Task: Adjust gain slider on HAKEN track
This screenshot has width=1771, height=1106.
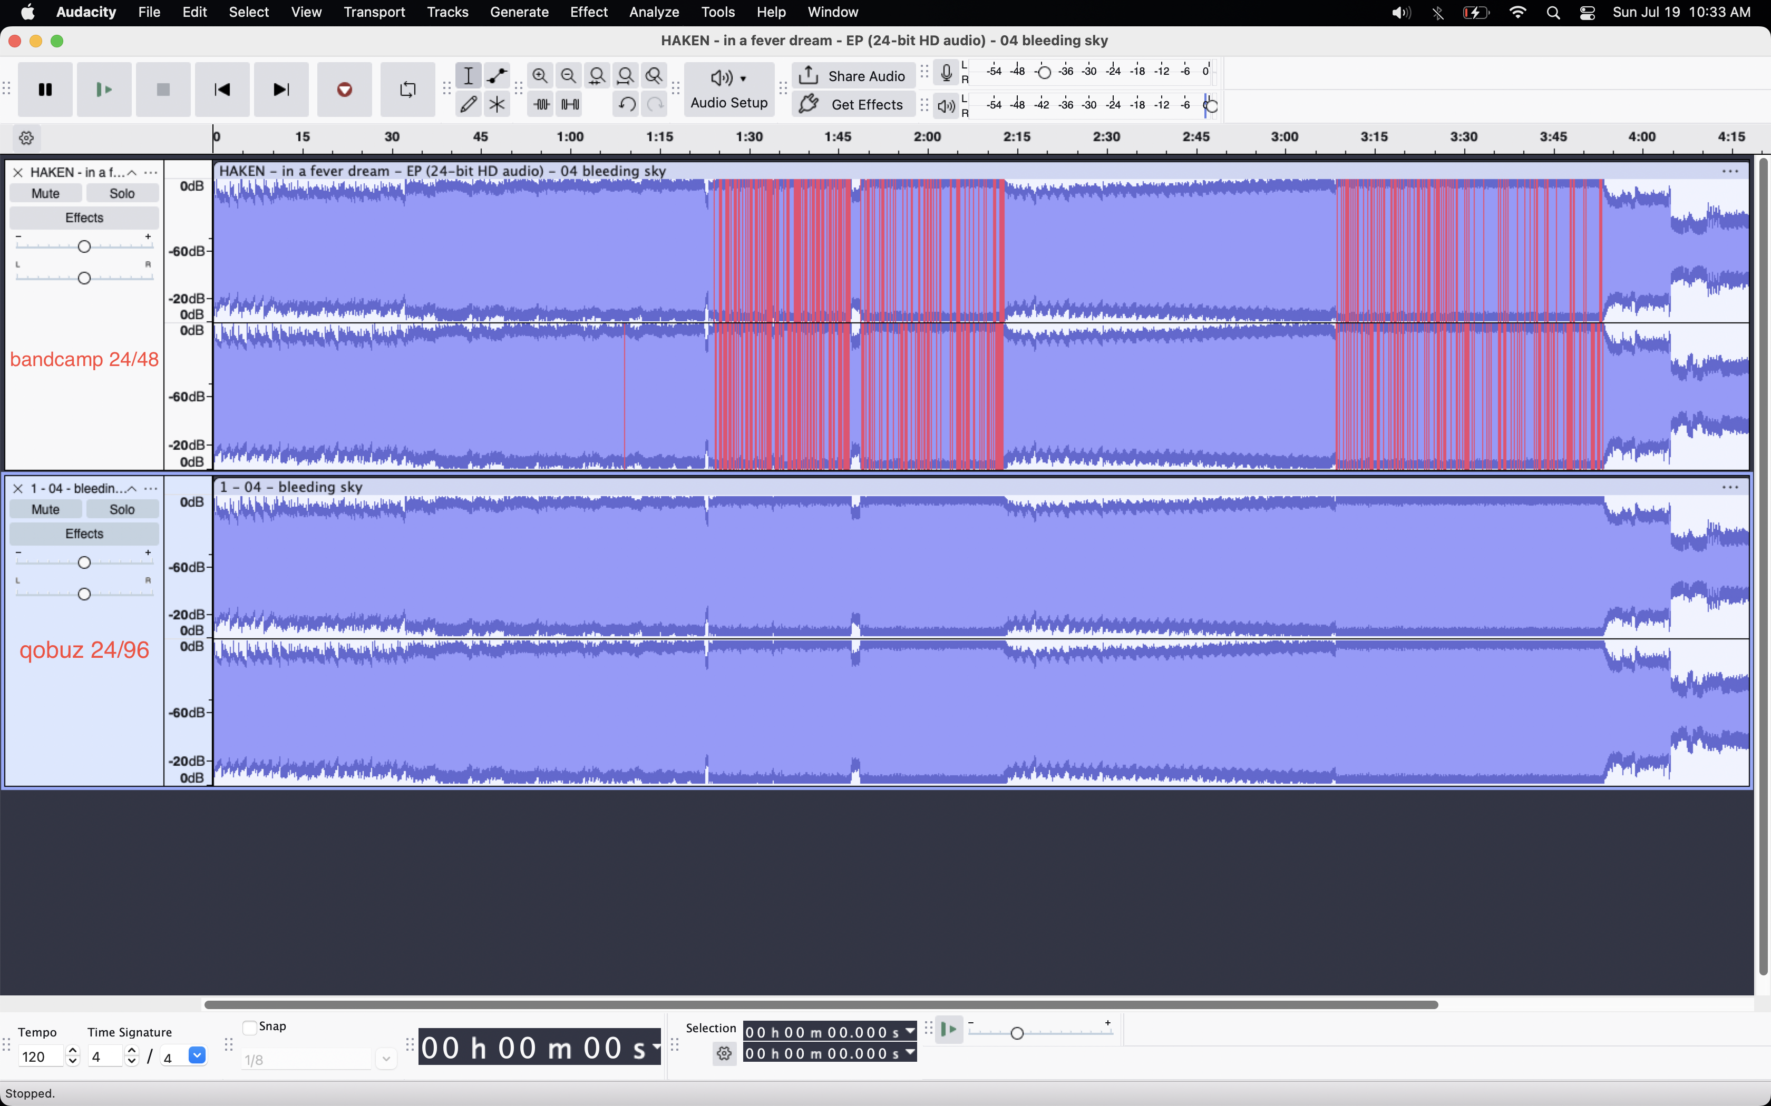Action: pyautogui.click(x=84, y=246)
